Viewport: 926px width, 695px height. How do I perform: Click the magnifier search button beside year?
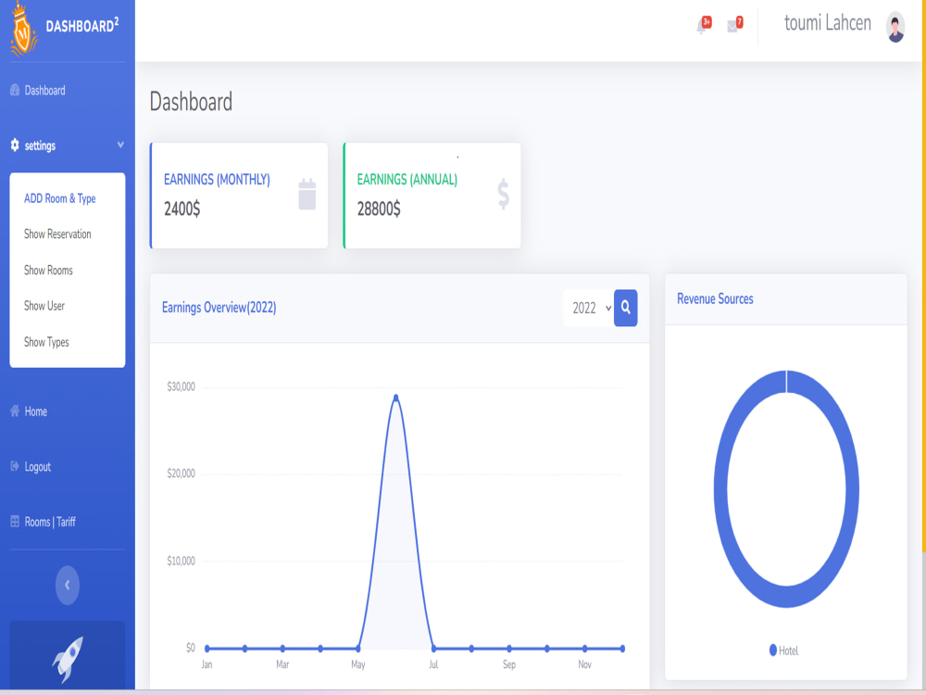pyautogui.click(x=625, y=308)
